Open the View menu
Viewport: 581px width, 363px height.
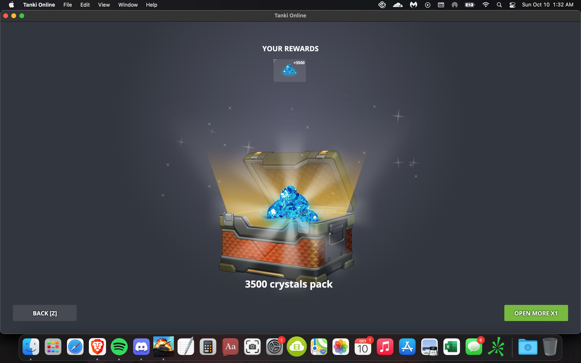104,5
